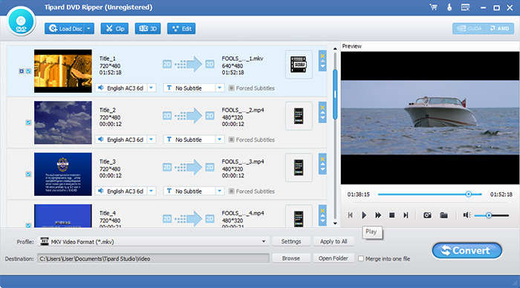
Task: Select the Title_3 blue warning thumbnail
Action: pos(63,174)
